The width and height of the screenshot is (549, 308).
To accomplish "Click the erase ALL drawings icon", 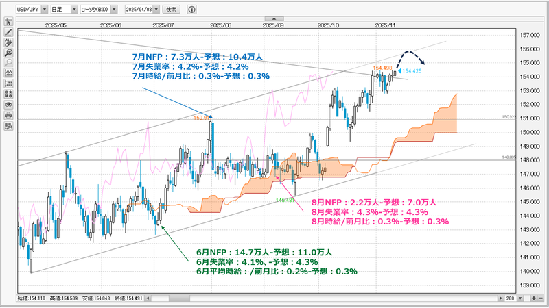I will click(8, 42).
